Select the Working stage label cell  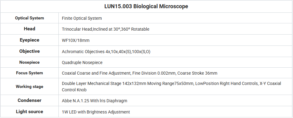click(30, 86)
